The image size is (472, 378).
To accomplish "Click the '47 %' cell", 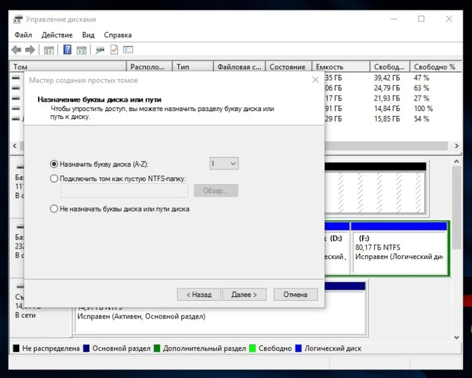I will 422,78.
